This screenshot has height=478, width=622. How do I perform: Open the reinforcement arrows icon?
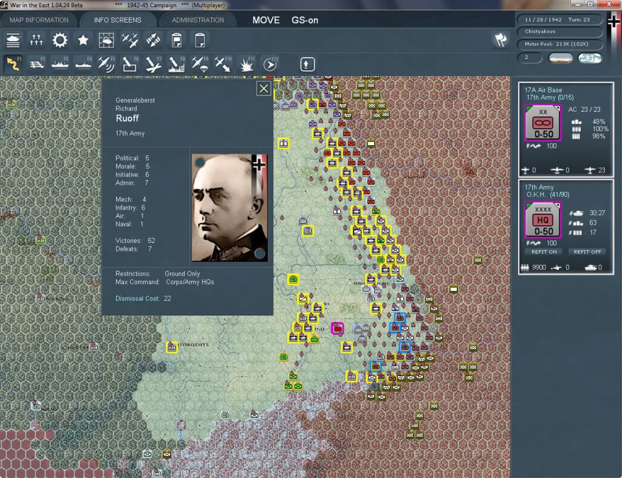pos(153,40)
